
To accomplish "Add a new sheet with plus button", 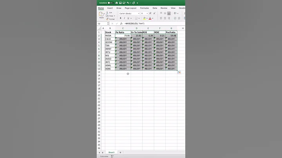I will (120, 153).
